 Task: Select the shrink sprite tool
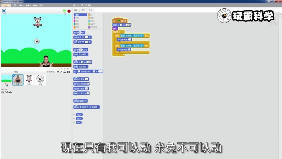pyautogui.click(x=85, y=5)
